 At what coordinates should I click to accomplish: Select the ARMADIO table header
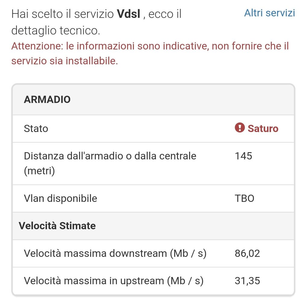47,100
